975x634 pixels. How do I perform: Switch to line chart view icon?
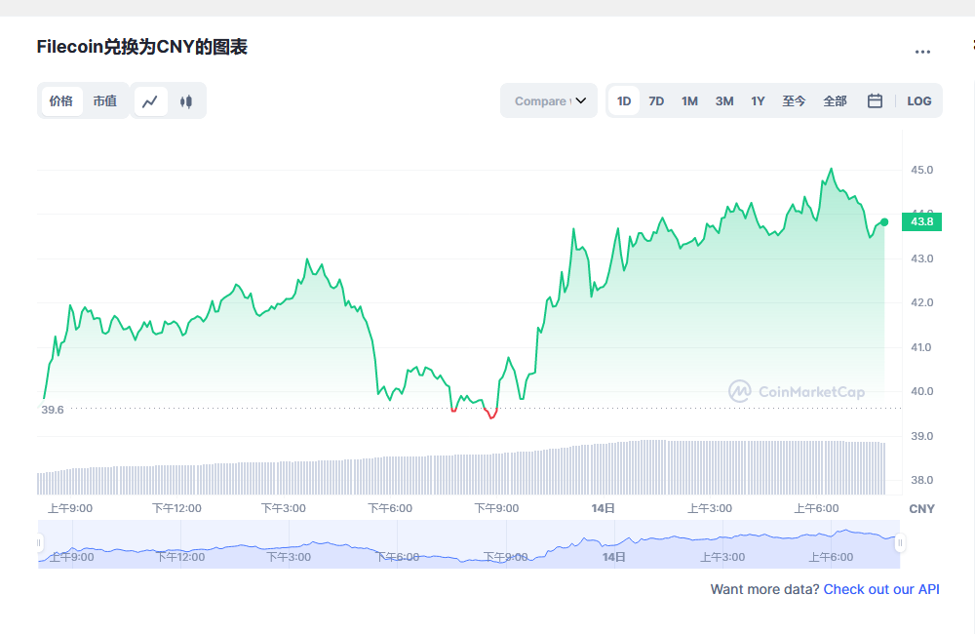tap(150, 100)
